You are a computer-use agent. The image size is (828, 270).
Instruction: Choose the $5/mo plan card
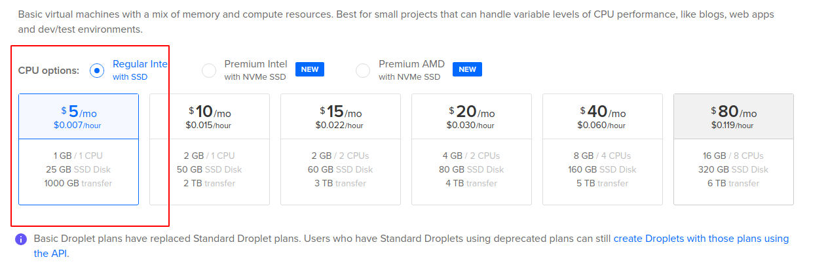pos(79,149)
